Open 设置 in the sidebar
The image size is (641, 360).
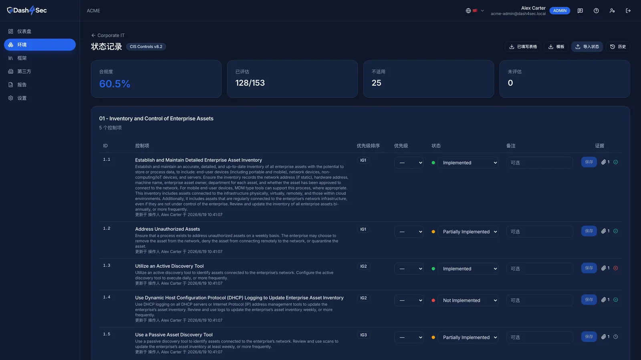40,98
